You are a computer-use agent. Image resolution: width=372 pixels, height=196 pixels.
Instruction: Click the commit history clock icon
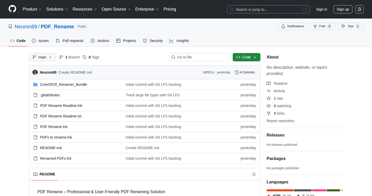(237, 72)
